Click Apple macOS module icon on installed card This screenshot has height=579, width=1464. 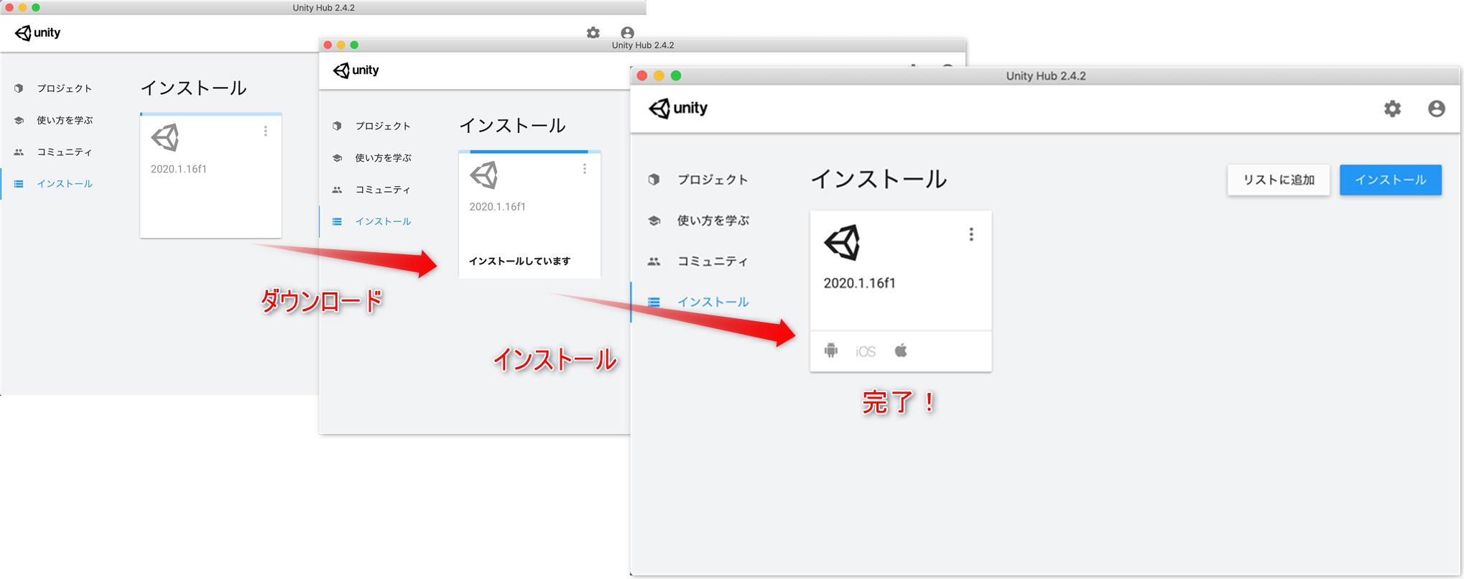[x=901, y=351]
